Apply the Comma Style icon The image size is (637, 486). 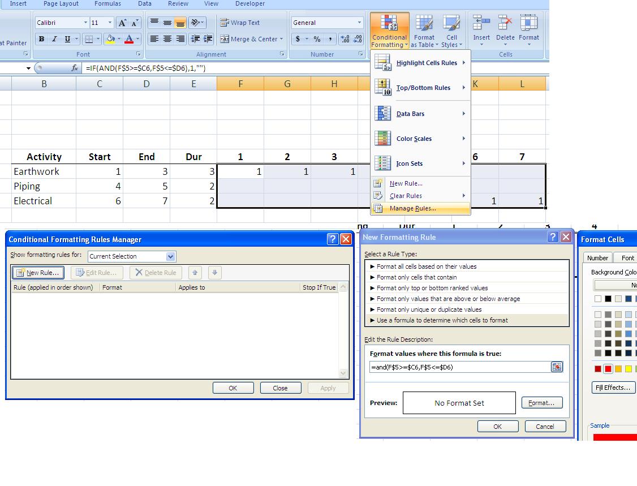pyautogui.click(x=330, y=39)
